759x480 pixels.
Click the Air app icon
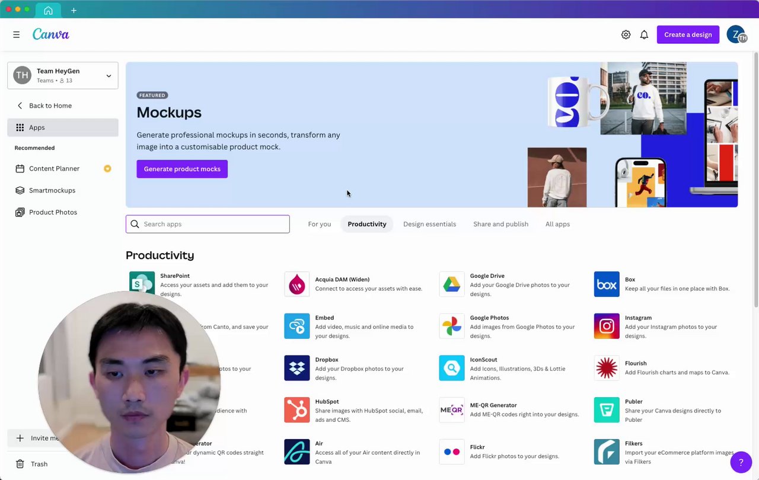(x=296, y=452)
